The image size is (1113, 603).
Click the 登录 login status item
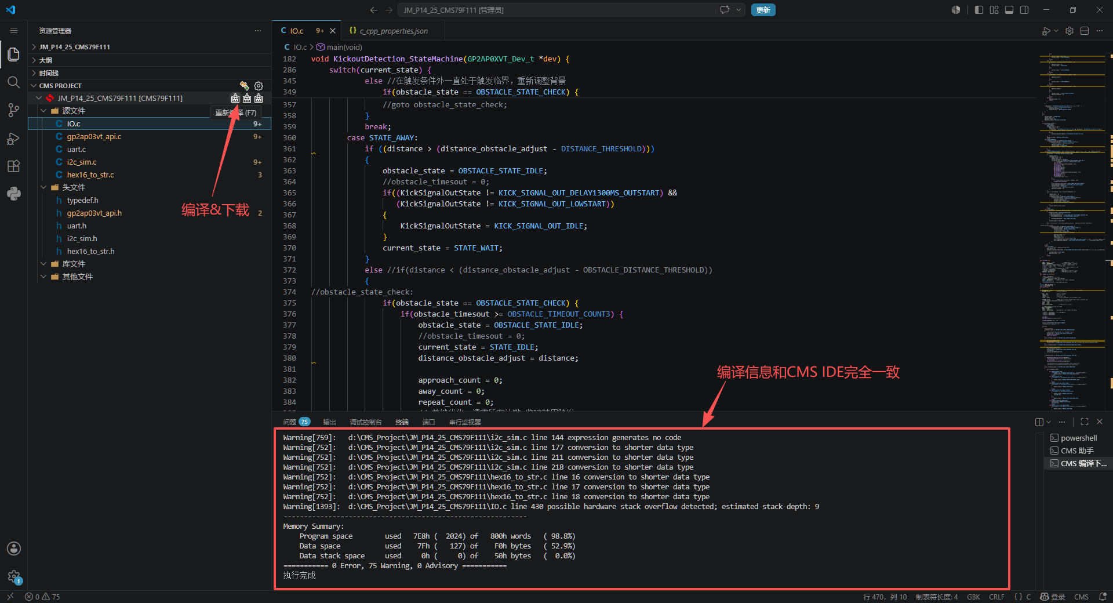pyautogui.click(x=1053, y=597)
